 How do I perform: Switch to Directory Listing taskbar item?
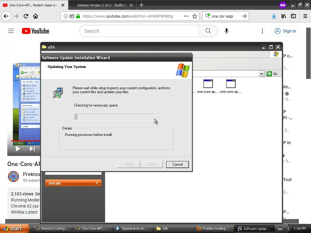52,228
